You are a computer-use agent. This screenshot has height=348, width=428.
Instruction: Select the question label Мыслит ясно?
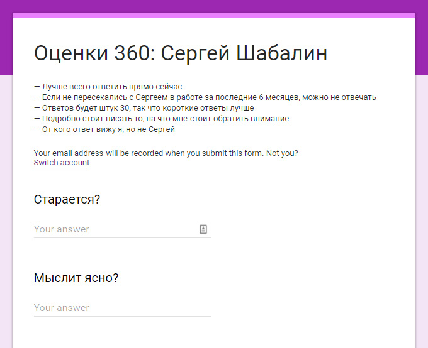click(x=76, y=278)
